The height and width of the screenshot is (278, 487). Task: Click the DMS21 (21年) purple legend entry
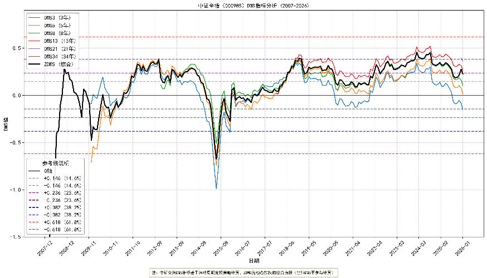(52, 49)
